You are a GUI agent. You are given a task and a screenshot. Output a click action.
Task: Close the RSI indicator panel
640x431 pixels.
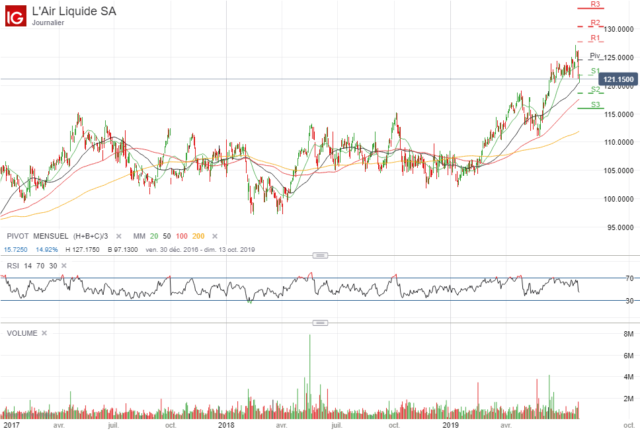click(63, 266)
